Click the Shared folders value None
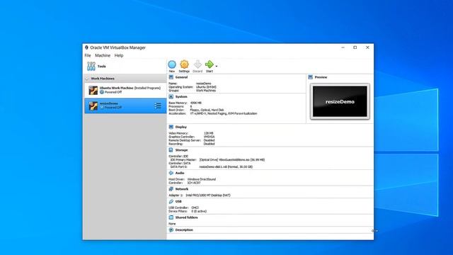Image resolution: width=453 pixels, height=255 pixels. [x=172, y=224]
